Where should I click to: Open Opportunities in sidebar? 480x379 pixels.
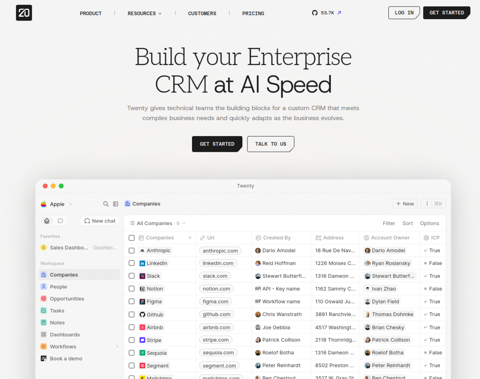coord(80,299)
